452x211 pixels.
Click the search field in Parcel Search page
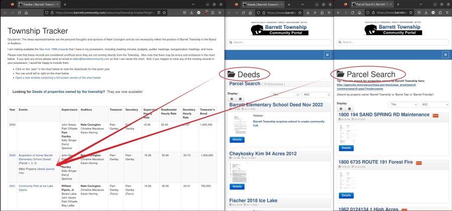393,42
